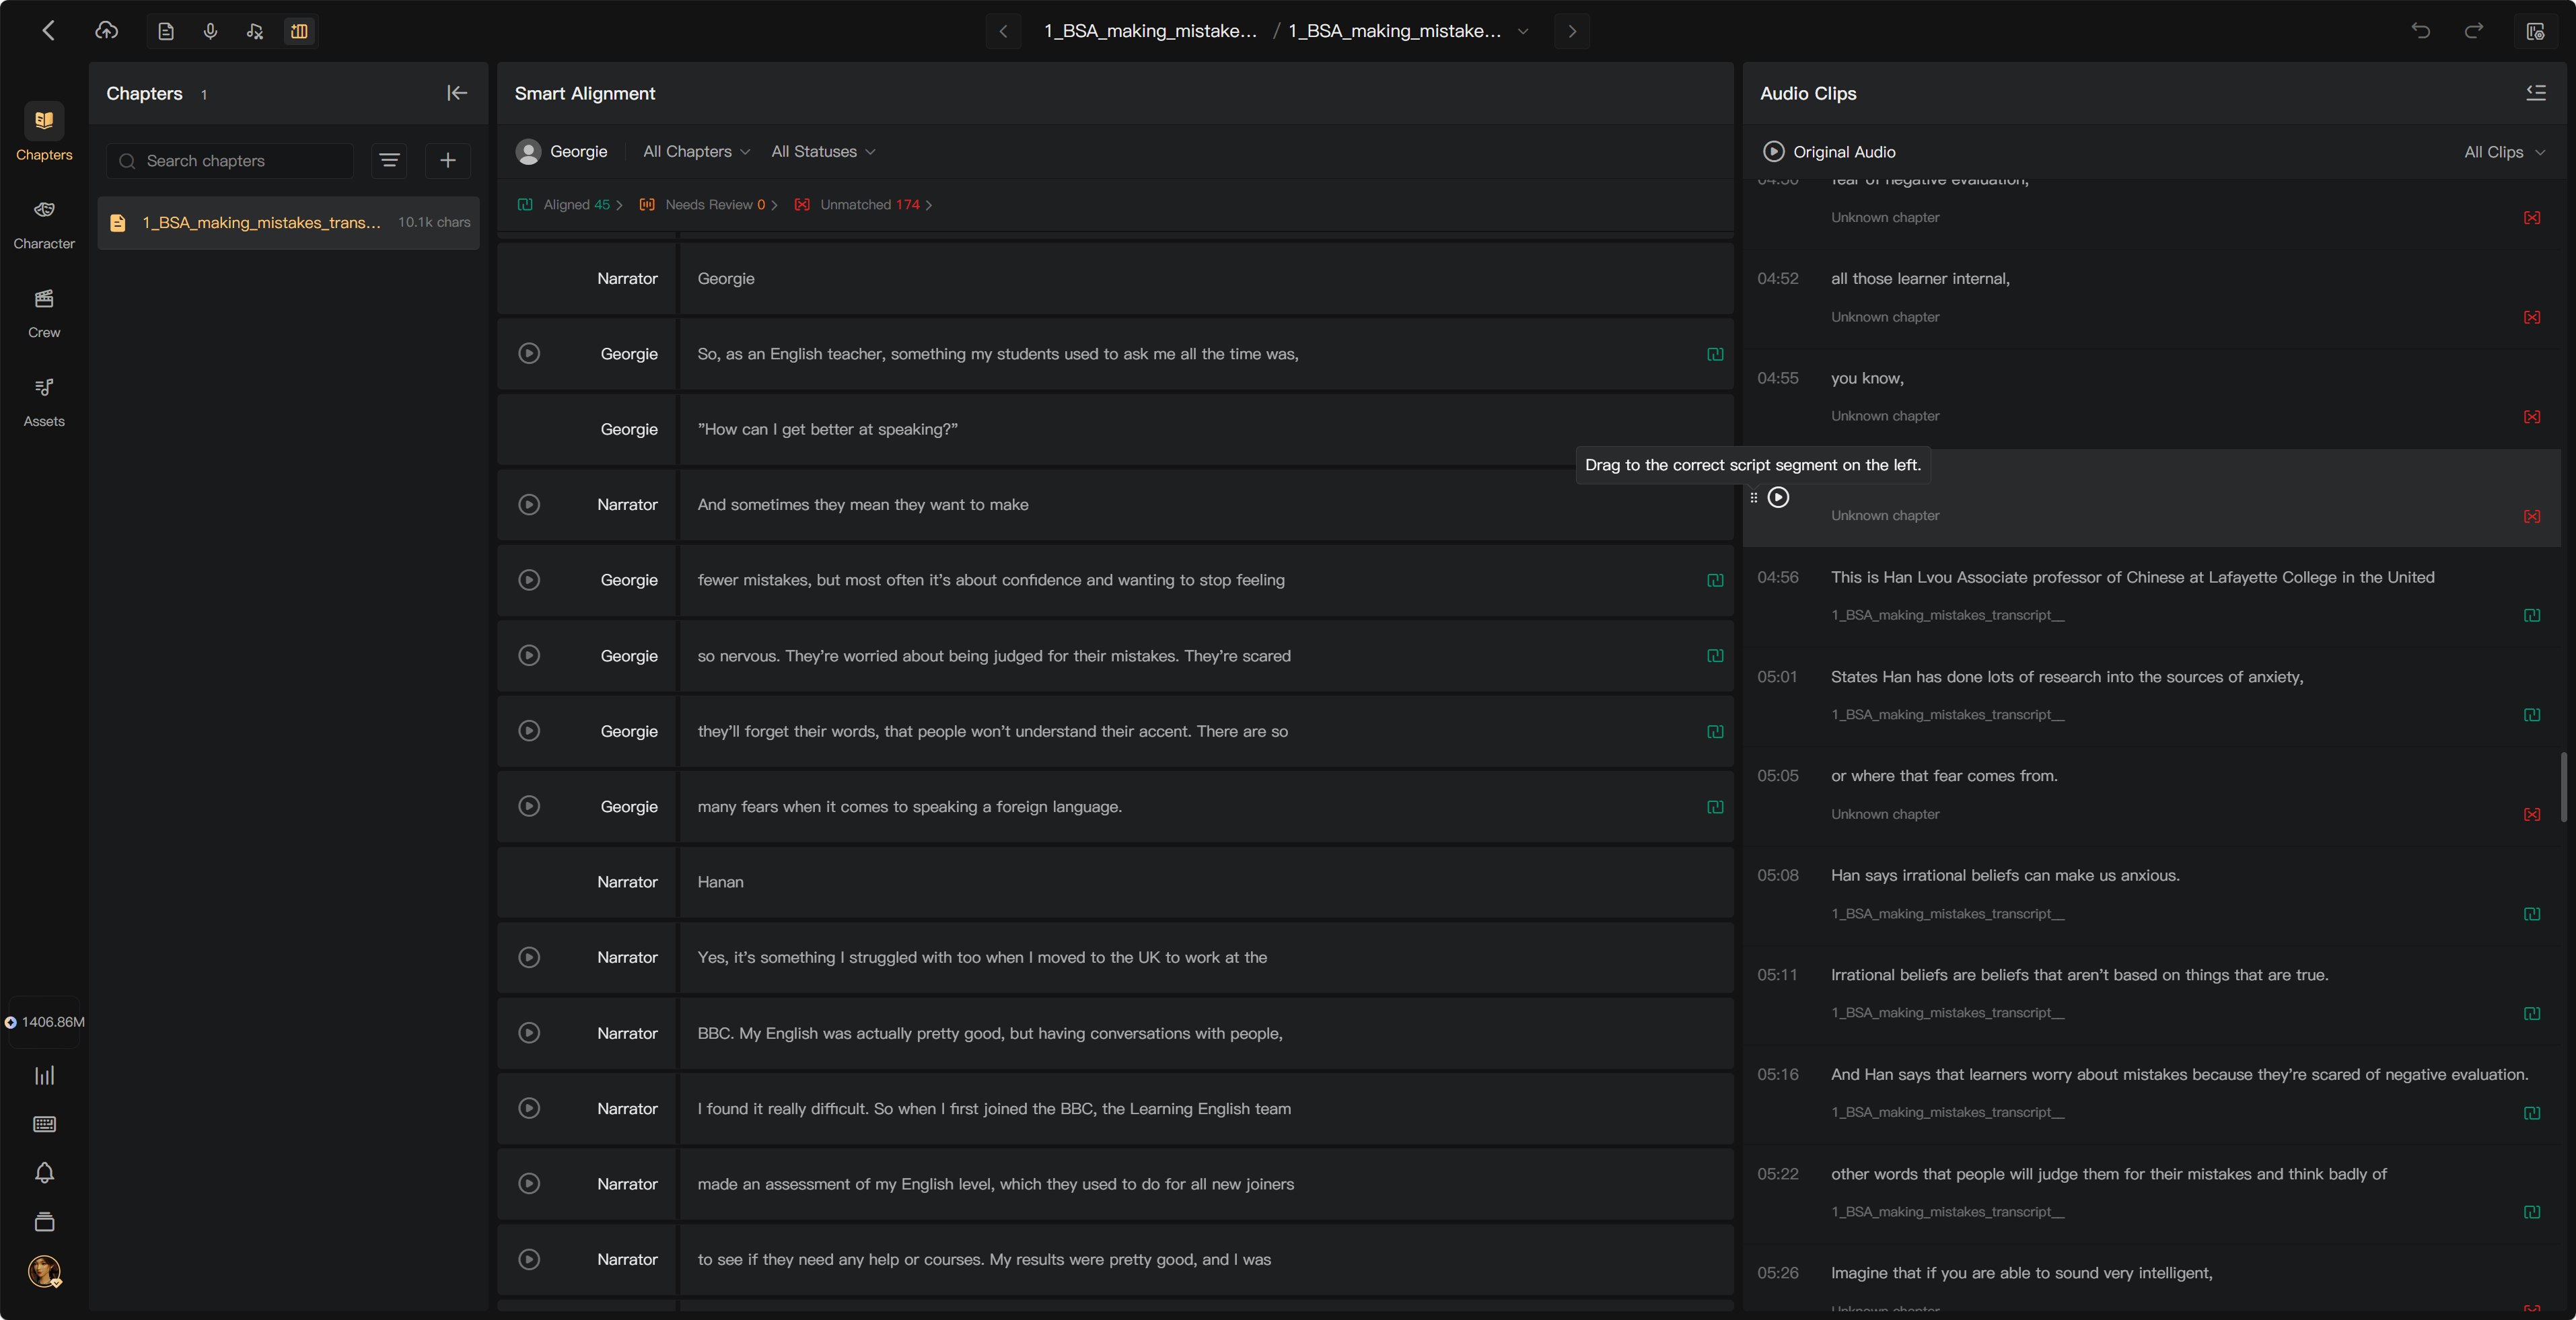Viewport: 2576px width, 1320px height.
Task: Click aligned icon on 'many fears' row
Action: pyautogui.click(x=1715, y=807)
